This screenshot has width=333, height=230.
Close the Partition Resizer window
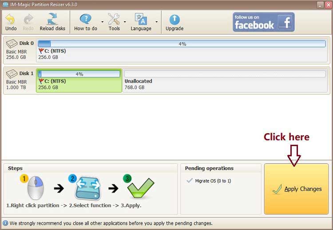pyautogui.click(x=328, y=5)
